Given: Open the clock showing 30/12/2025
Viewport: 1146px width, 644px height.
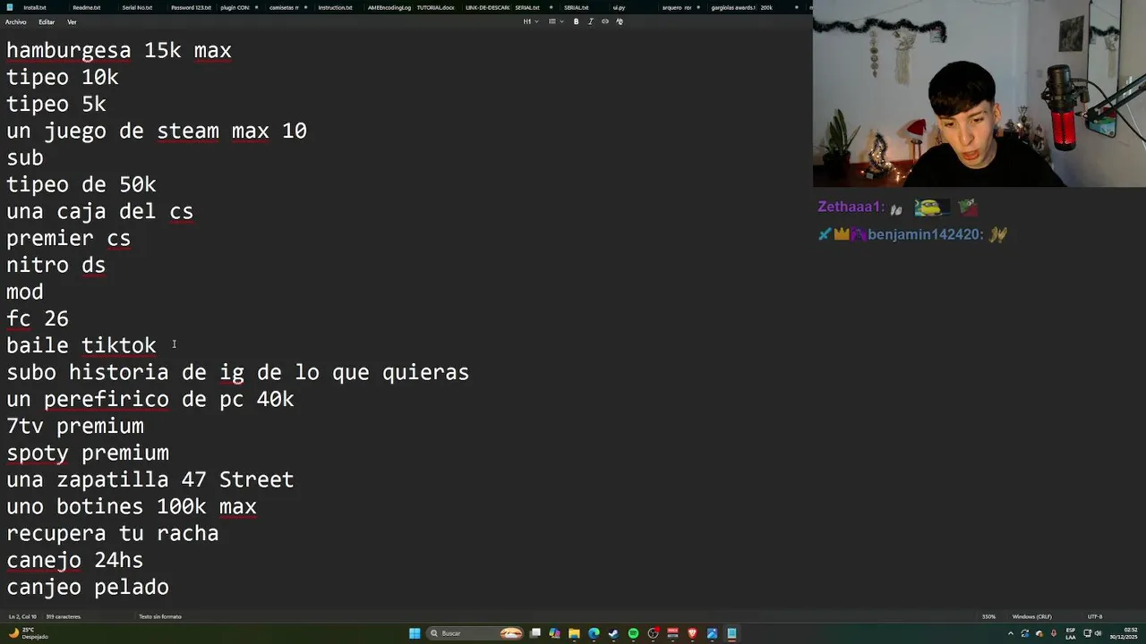Looking at the screenshot, I should pos(1124,633).
